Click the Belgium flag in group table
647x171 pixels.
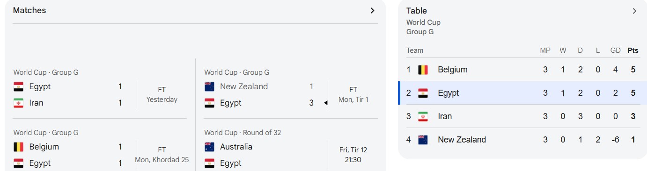coord(423,70)
